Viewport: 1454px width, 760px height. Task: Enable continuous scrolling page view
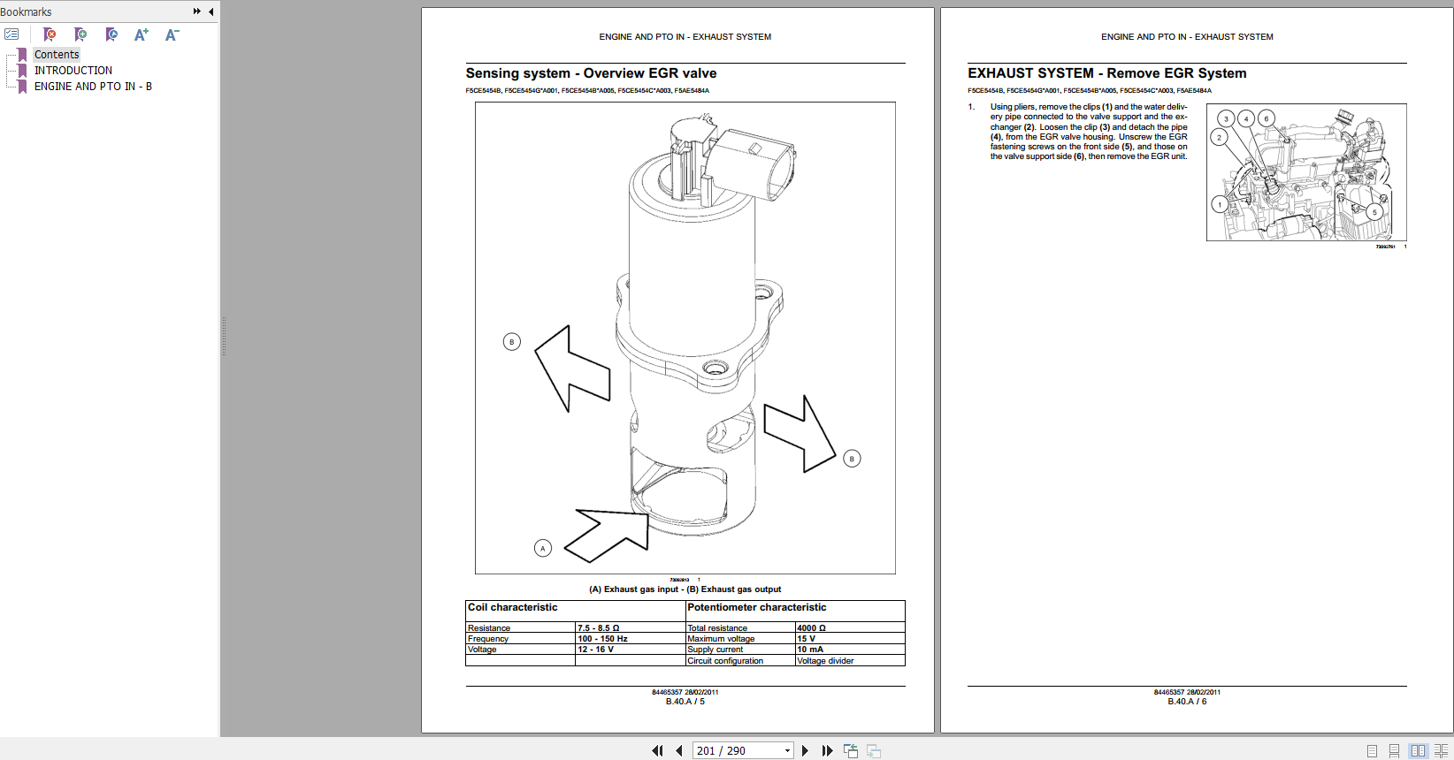pyautogui.click(x=1395, y=750)
